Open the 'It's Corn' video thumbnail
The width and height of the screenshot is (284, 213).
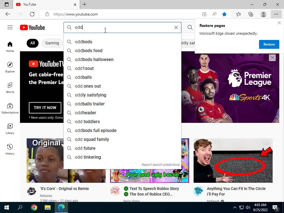[45, 161]
